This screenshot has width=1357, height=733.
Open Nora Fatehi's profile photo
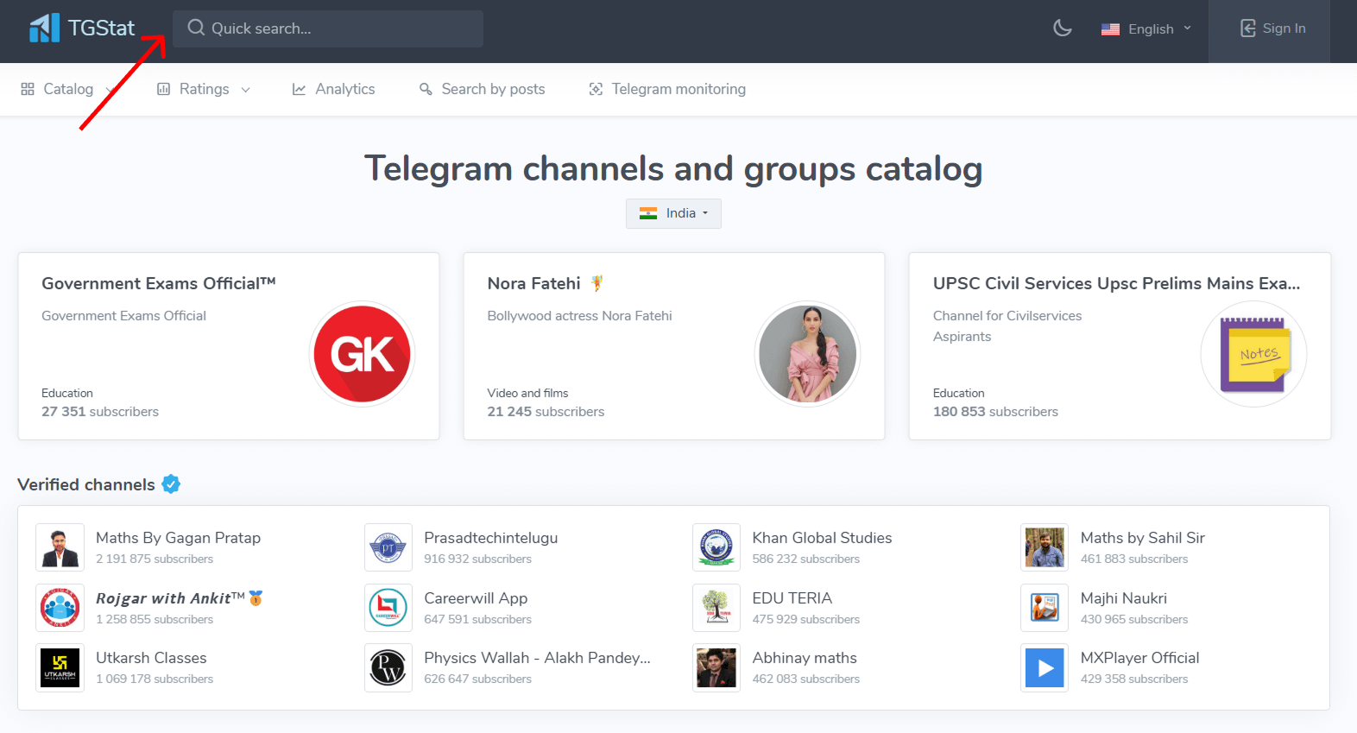(807, 354)
